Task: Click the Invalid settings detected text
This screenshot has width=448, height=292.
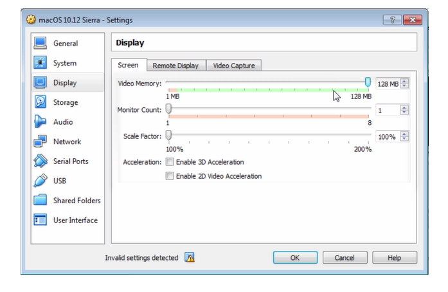Action: pyautogui.click(x=141, y=258)
